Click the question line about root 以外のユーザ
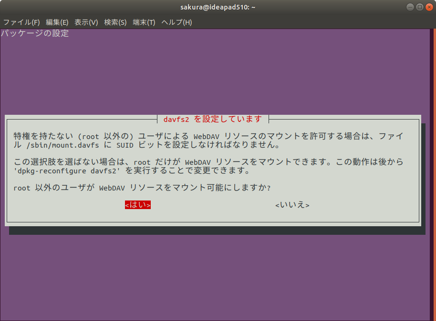436x321 pixels. point(142,188)
